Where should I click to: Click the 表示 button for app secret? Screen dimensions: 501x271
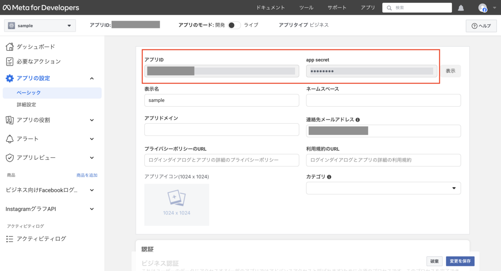(x=450, y=71)
